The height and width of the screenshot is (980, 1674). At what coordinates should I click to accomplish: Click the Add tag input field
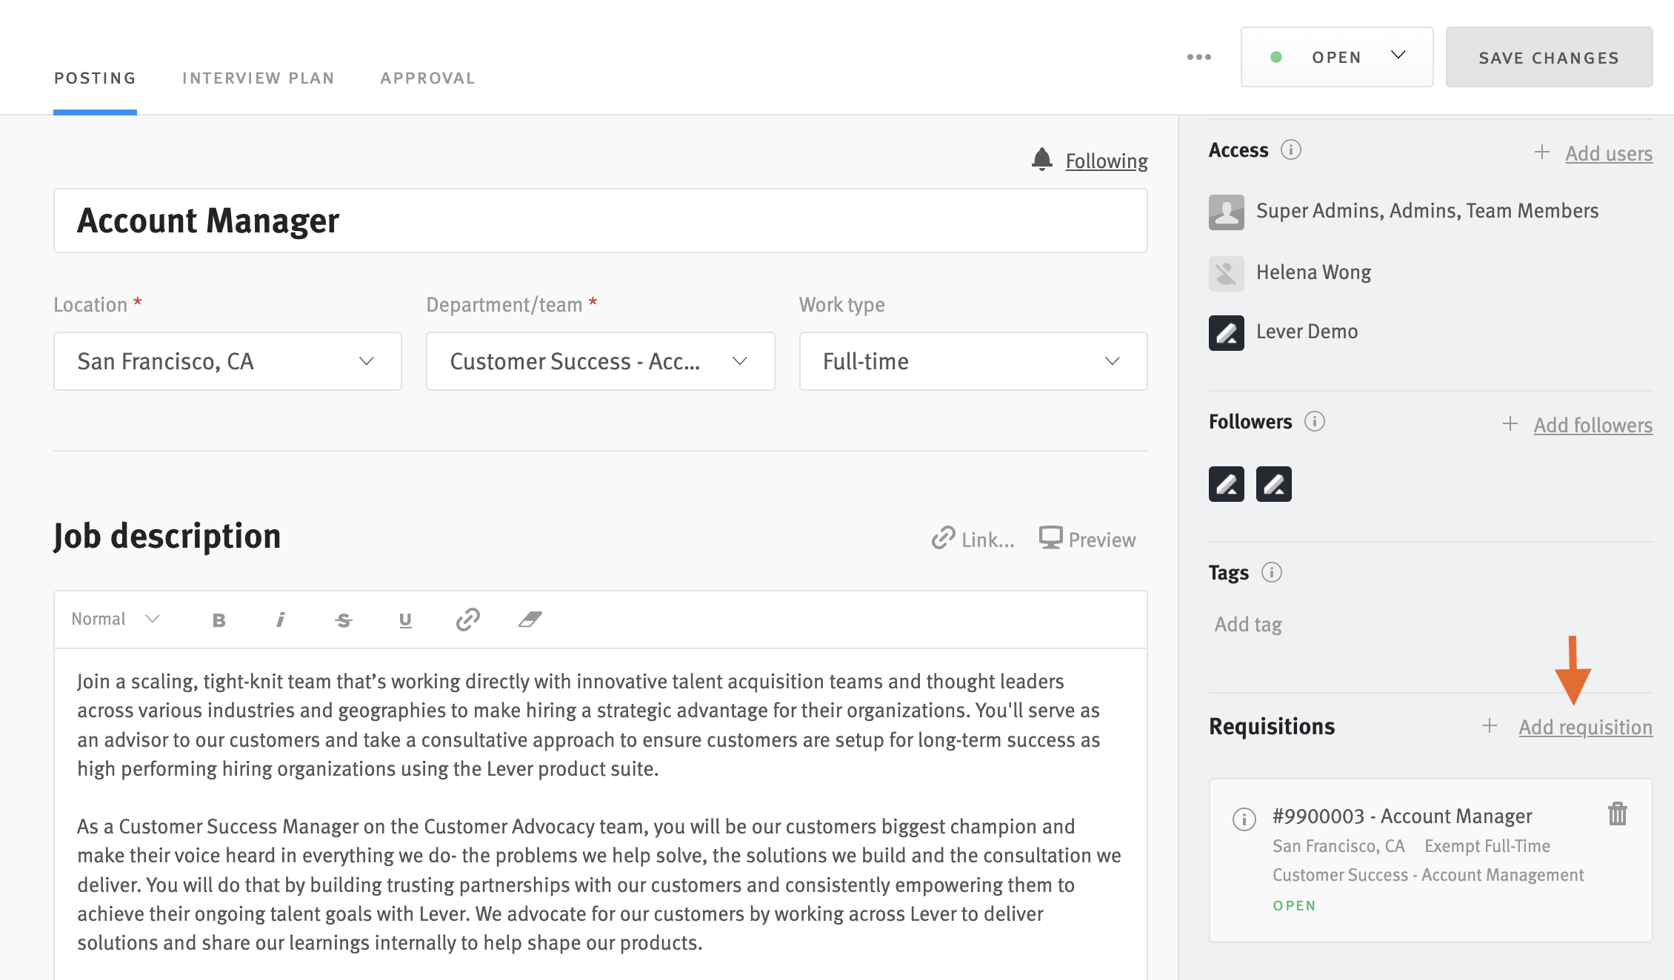(1247, 624)
